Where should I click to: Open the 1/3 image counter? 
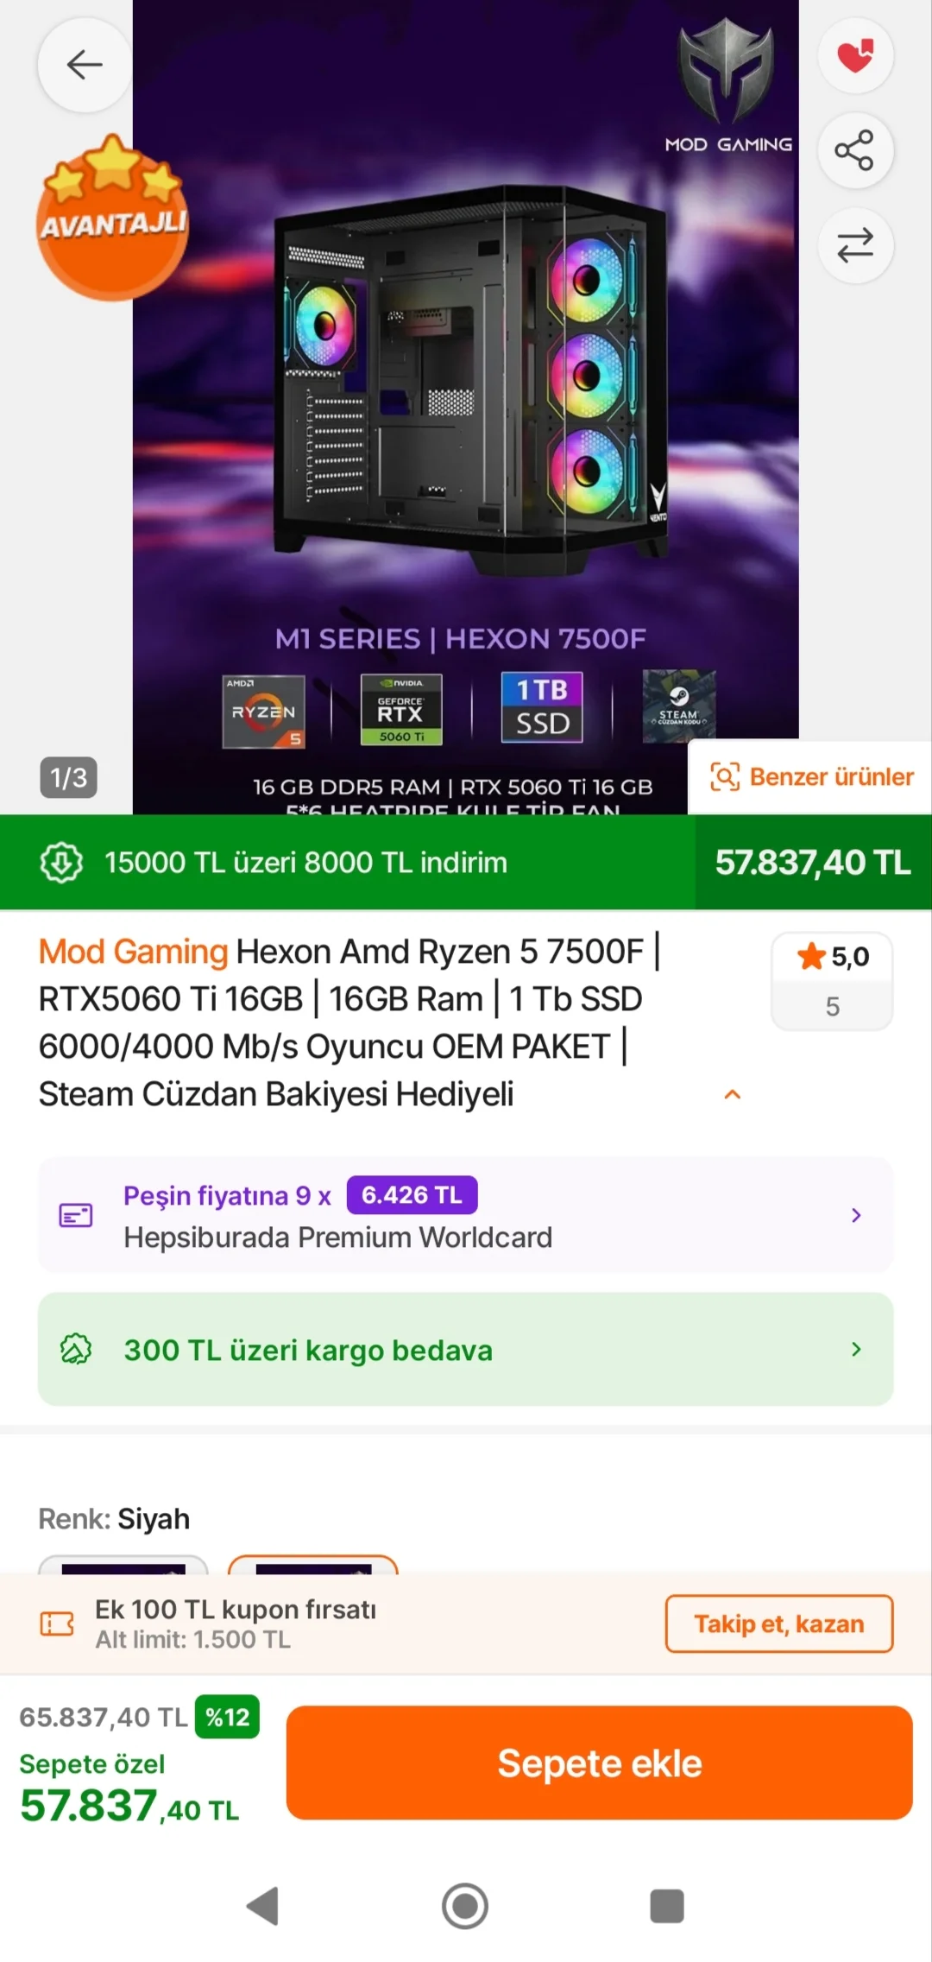point(68,777)
